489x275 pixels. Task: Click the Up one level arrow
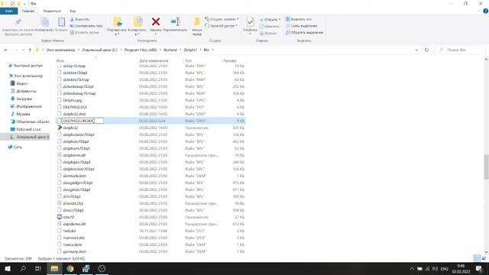click(30, 50)
